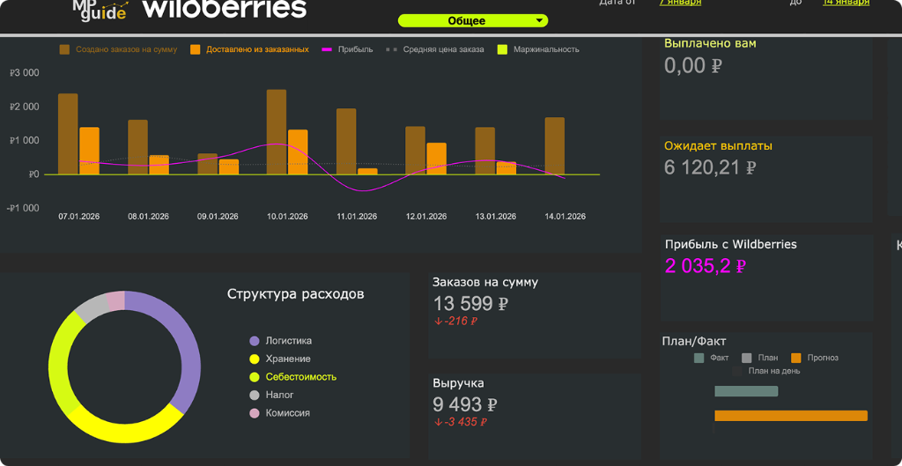Viewport: 902px width, 466px height.
Task: Toggle the Маржинальность legend label
Action: 546,49
